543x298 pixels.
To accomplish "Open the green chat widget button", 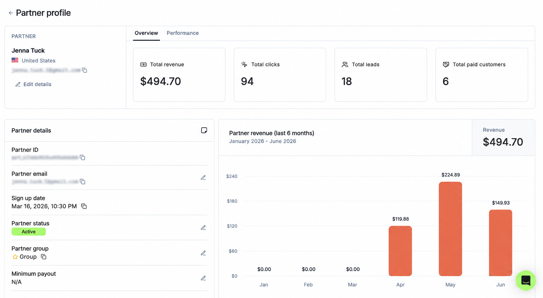I will pos(526,280).
